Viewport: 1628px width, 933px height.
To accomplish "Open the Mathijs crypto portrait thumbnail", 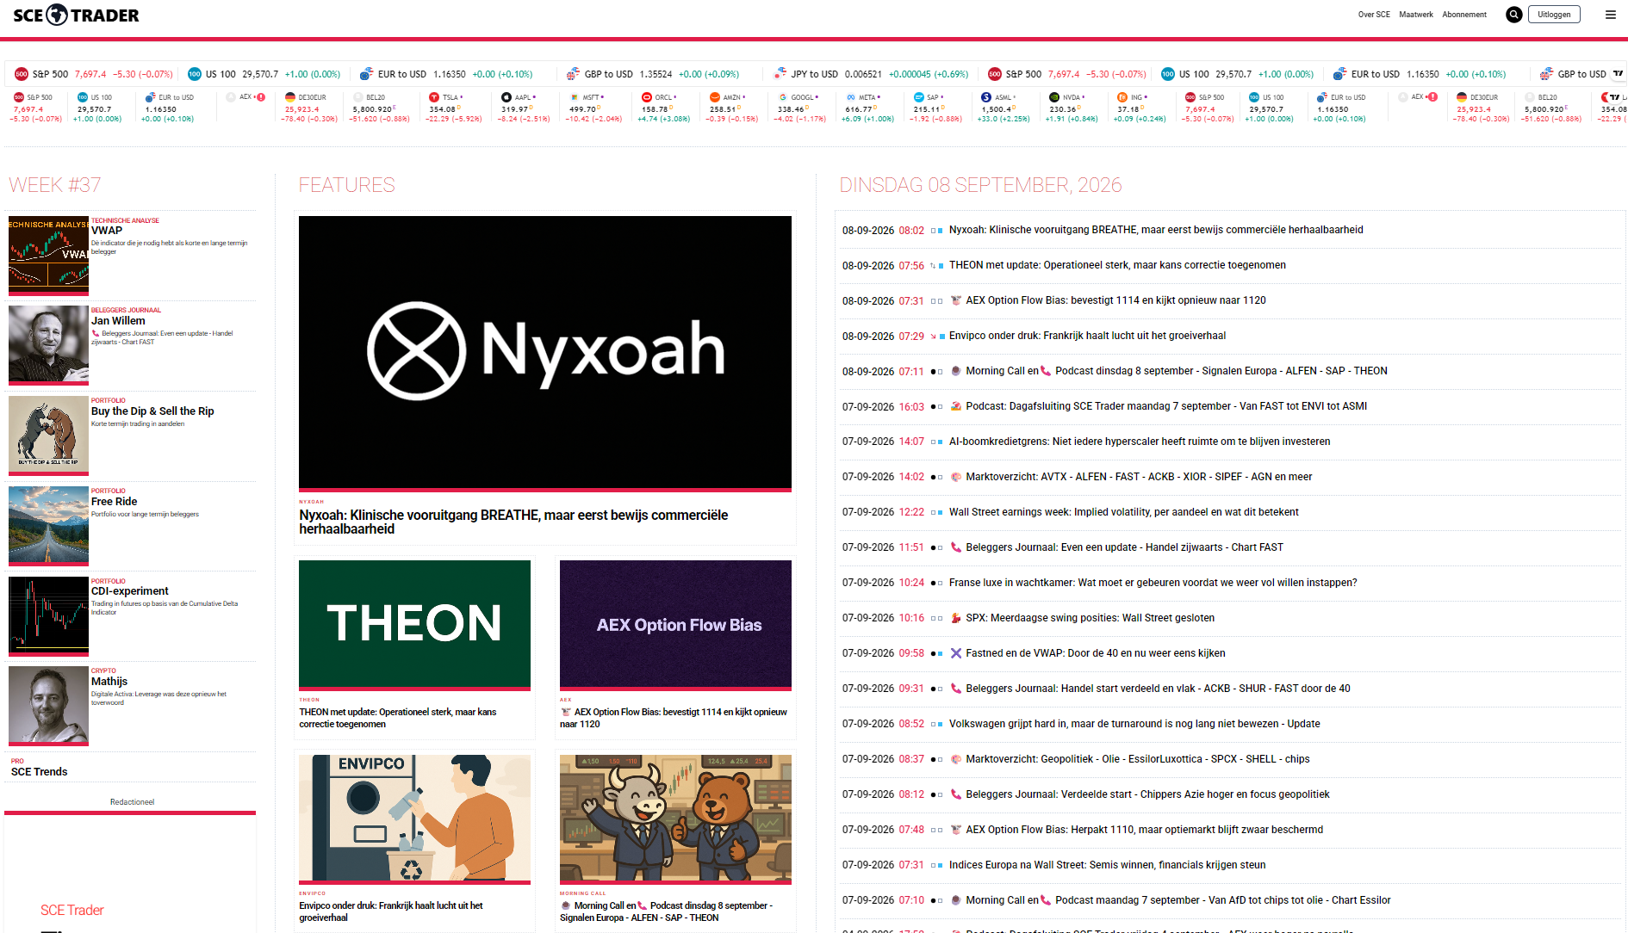I will 48,705.
